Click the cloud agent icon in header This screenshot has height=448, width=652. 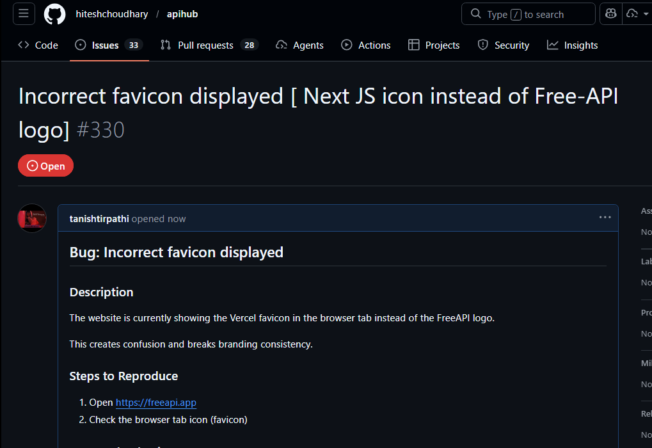click(x=632, y=13)
